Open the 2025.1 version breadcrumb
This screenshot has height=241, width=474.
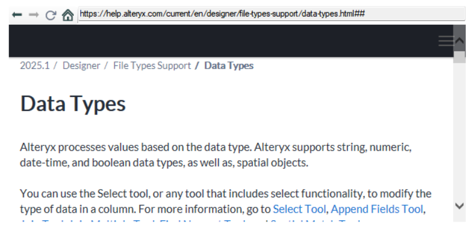point(35,66)
